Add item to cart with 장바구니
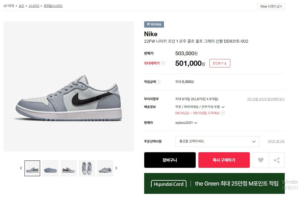This screenshot has width=298, height=198. click(170, 160)
